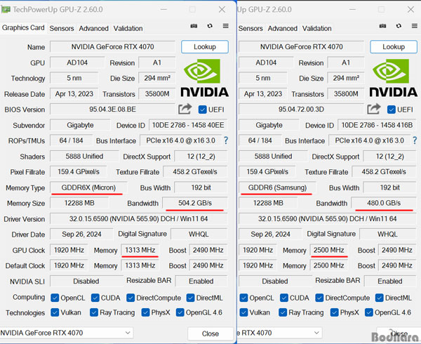Toggle OpenGL 4.6 checkbox in right window
421x344 pixels.
coord(368,312)
